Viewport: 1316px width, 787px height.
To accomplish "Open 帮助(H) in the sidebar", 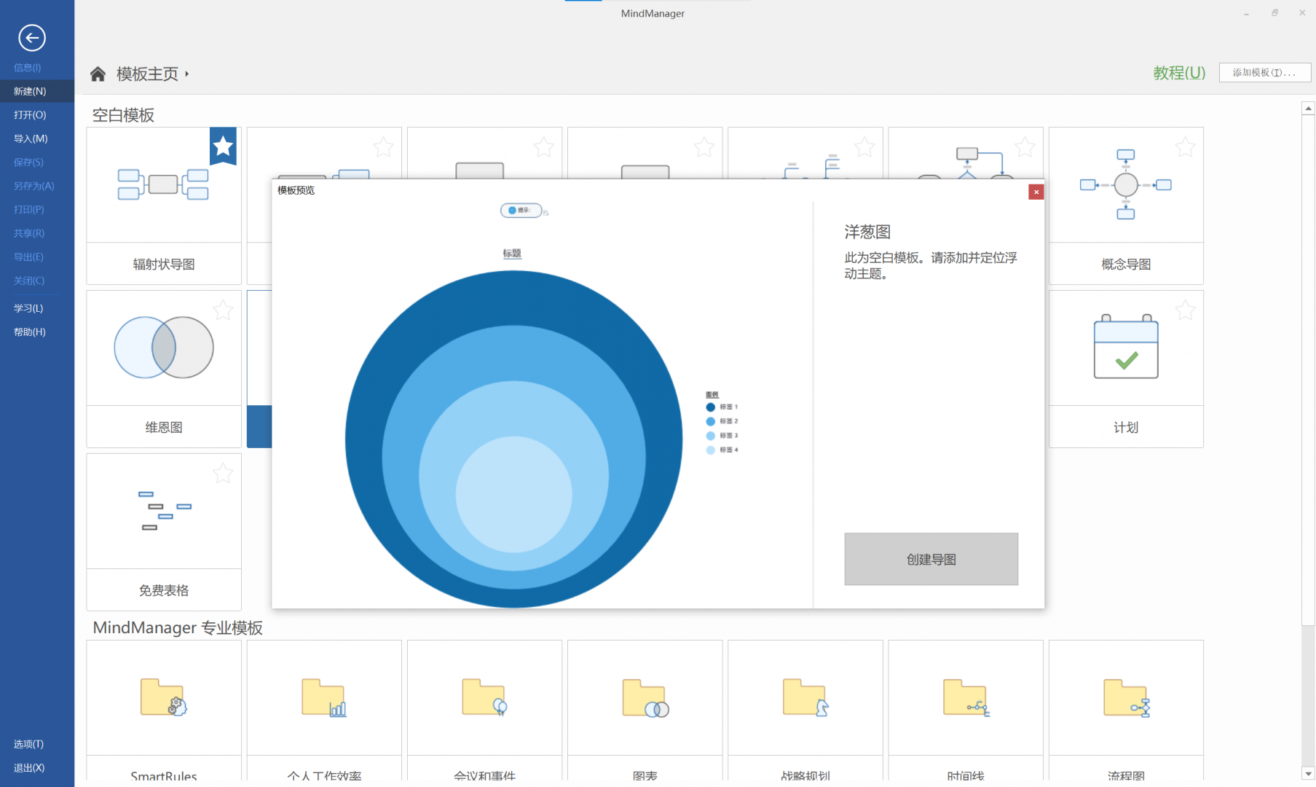I will [x=29, y=332].
